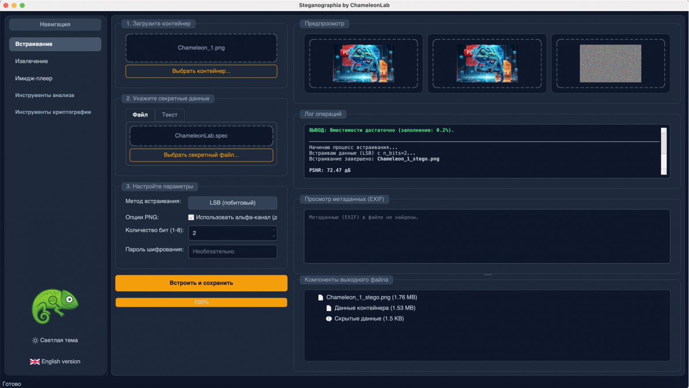
Task: Click the up arrow on Количество бит spinner
Action: 273,230
